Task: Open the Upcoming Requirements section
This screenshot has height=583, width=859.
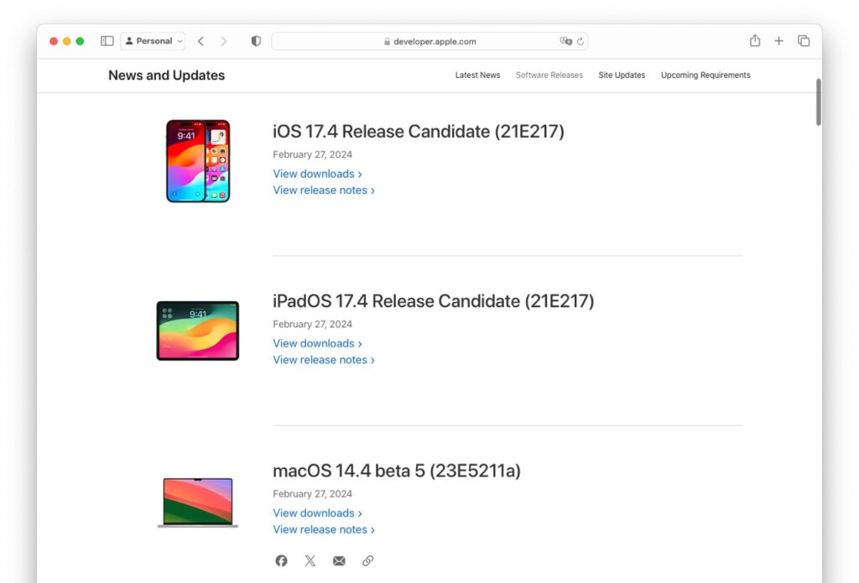Action: click(x=705, y=75)
